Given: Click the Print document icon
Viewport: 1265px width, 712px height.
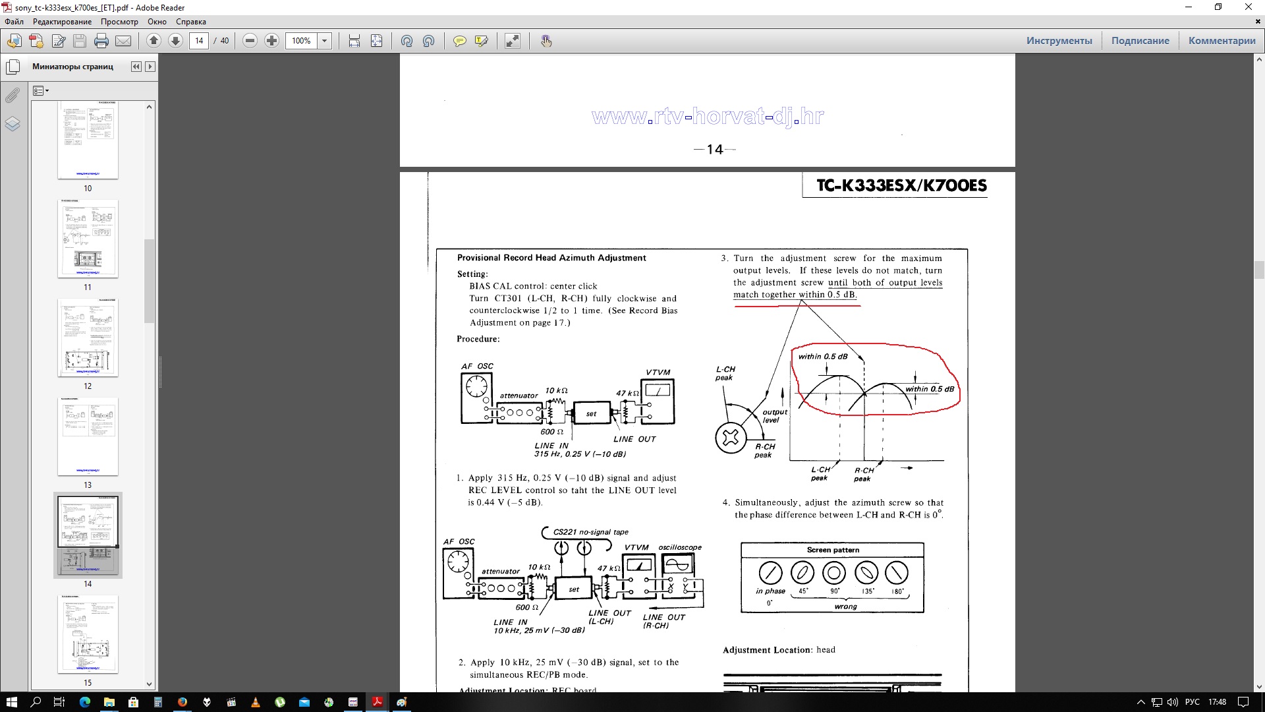Looking at the screenshot, I should pos(101,41).
